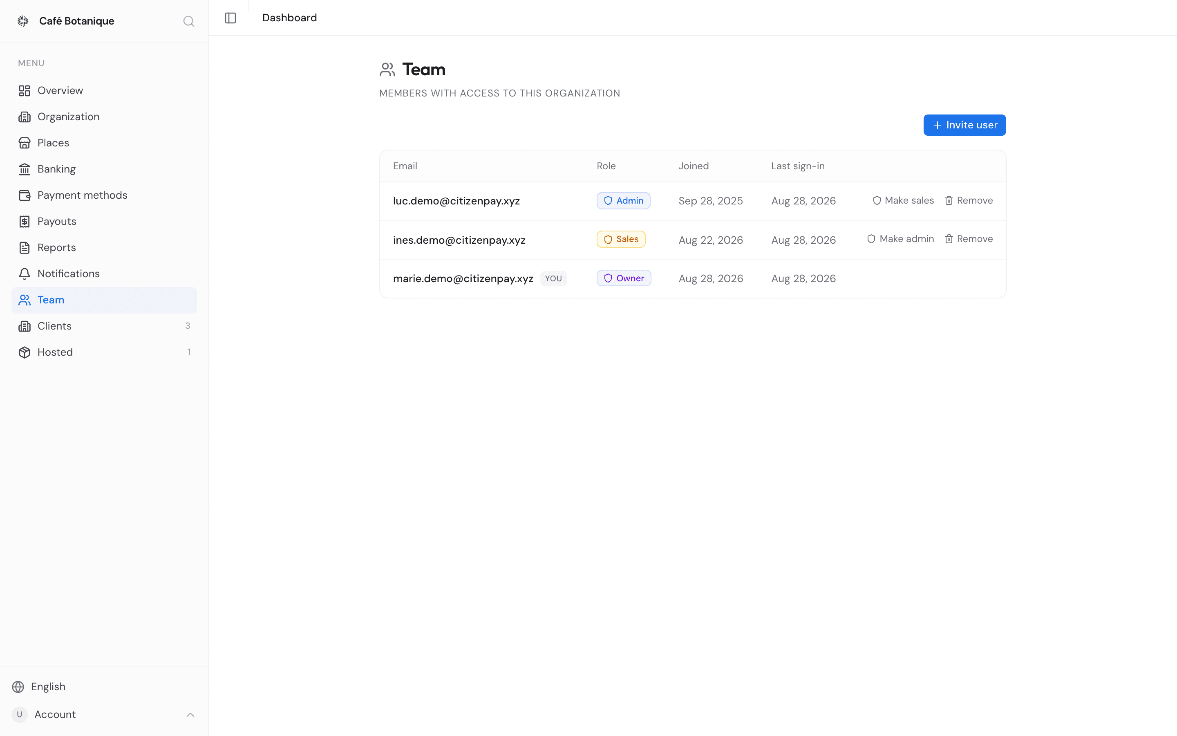Remove ines.demo from the team

968,239
